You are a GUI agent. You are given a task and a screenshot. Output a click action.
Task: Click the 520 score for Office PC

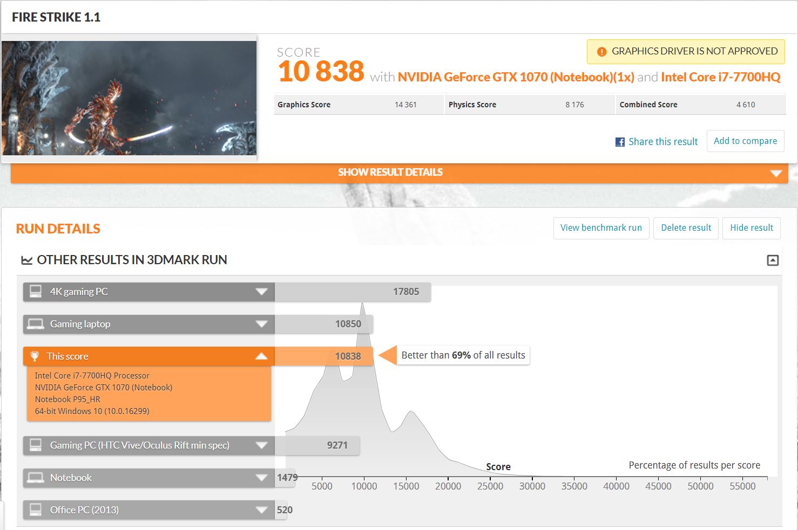(x=285, y=510)
